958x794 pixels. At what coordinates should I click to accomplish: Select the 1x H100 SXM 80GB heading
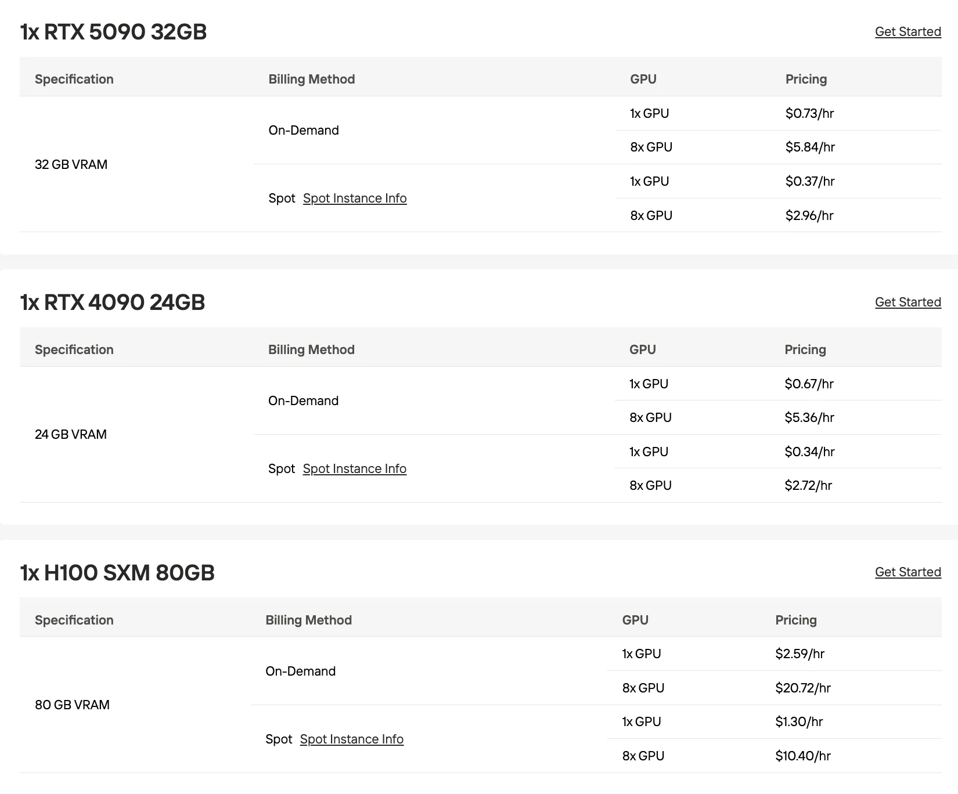117,573
